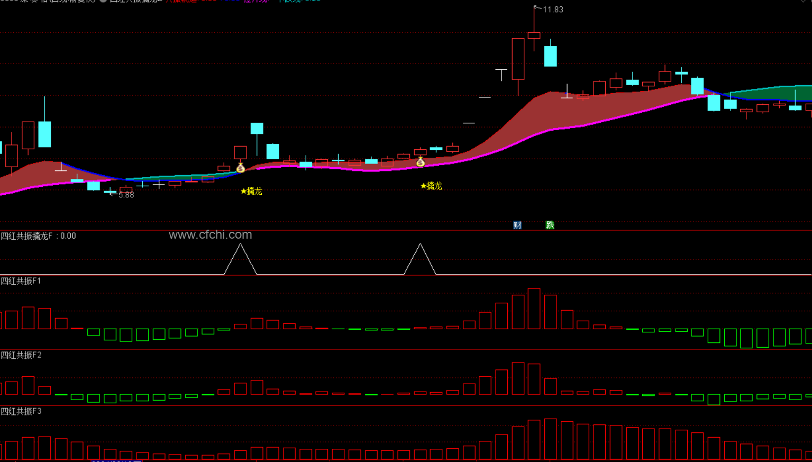
Task: Click the blue 财 marker icon
Action: pyautogui.click(x=517, y=225)
